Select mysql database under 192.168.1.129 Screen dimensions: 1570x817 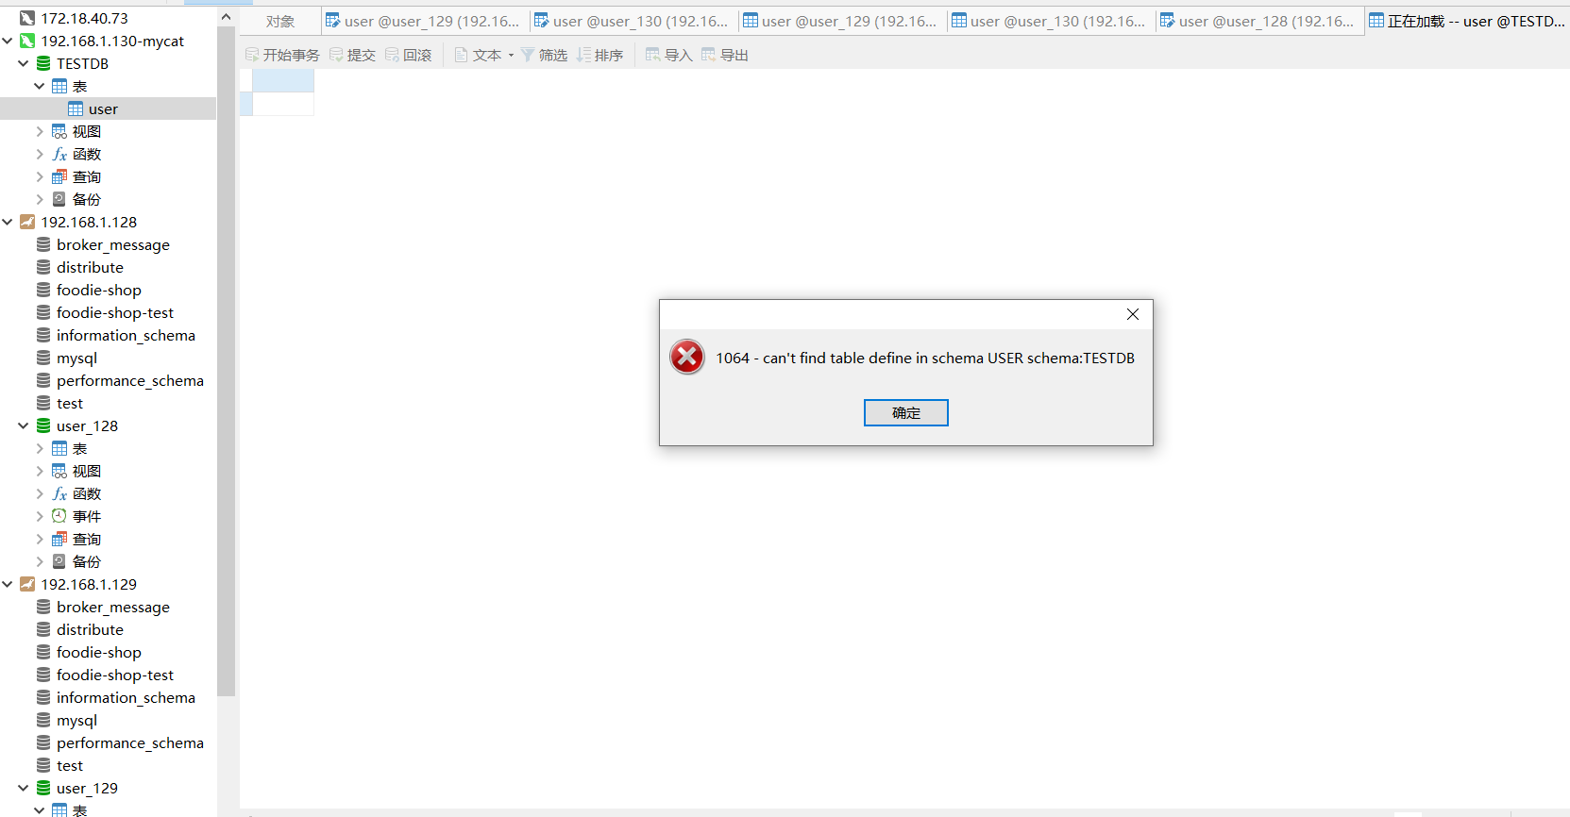pos(76,720)
